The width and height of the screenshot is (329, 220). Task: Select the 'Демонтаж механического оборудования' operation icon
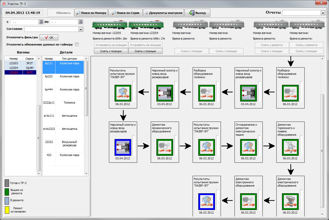165,147
